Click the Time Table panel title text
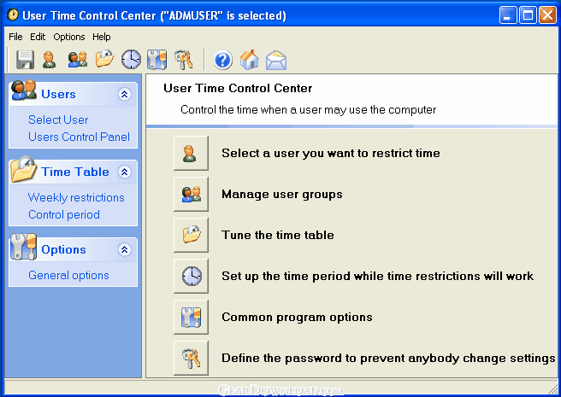 pos(75,172)
